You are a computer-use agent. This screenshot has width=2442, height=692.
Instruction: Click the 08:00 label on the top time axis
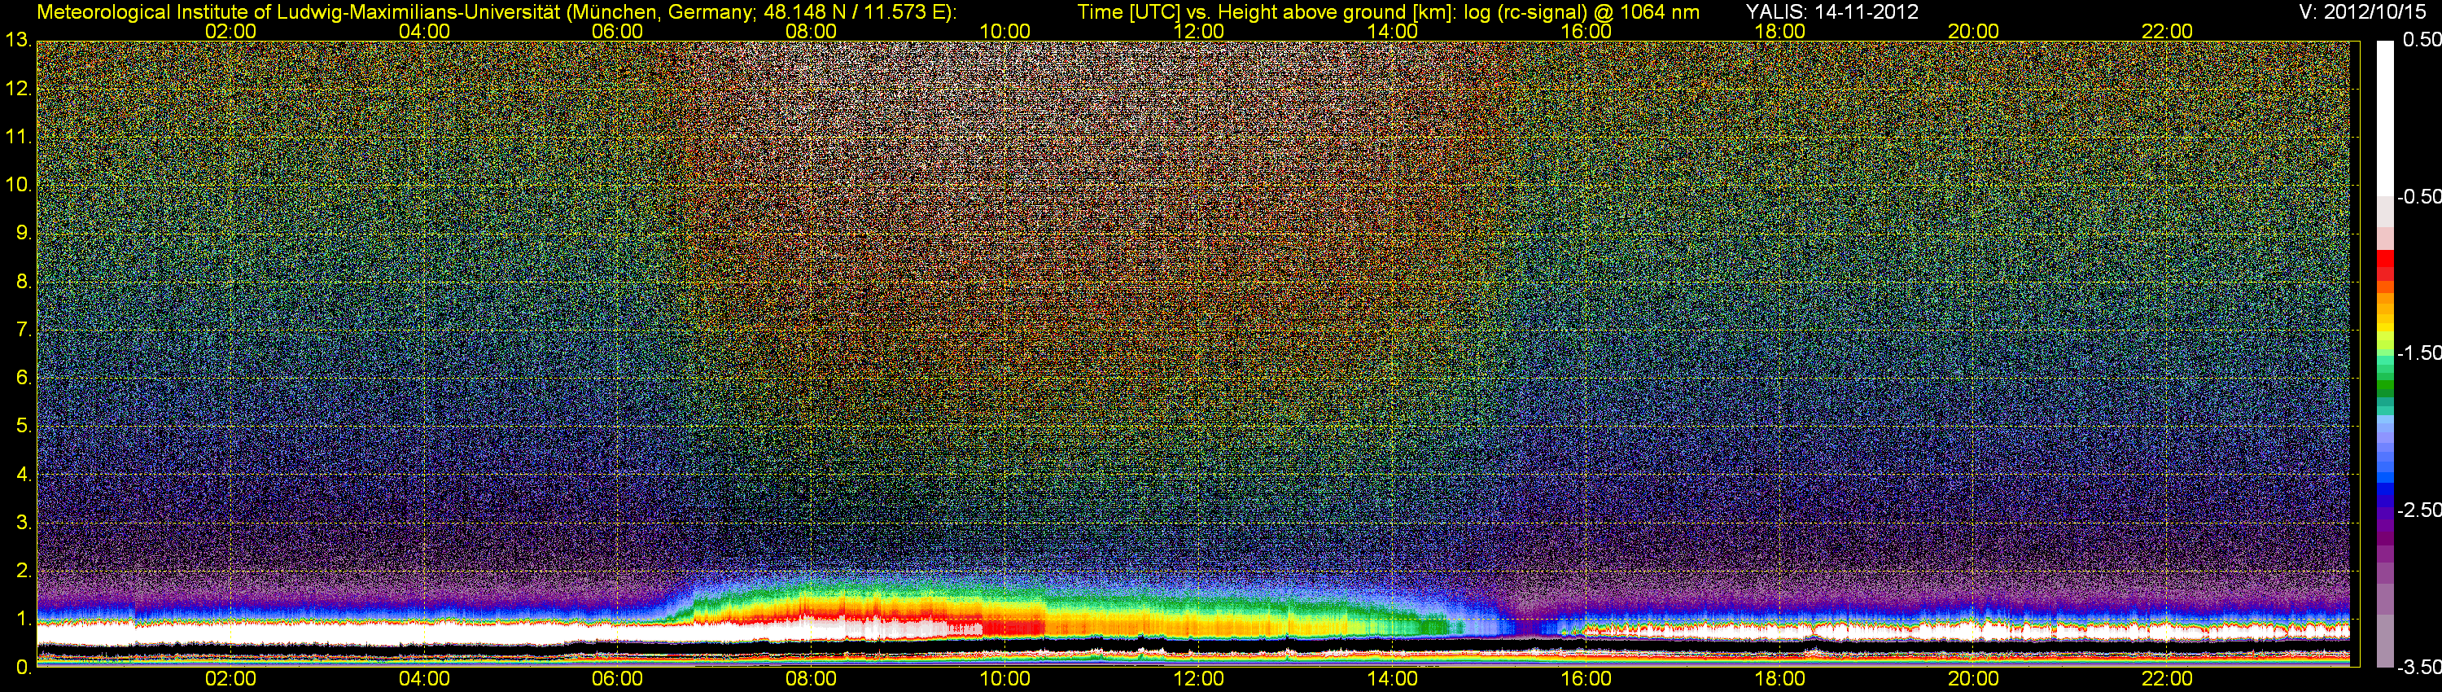coord(812,31)
